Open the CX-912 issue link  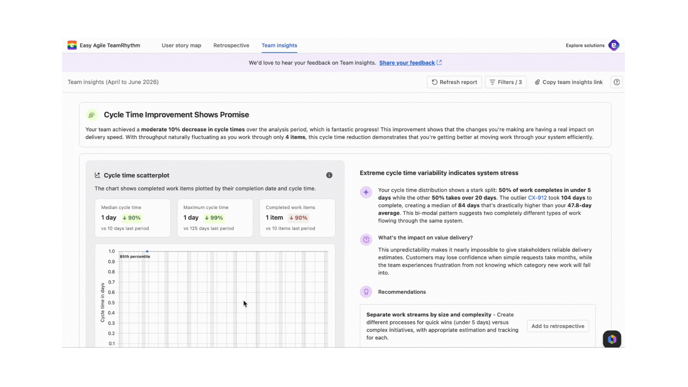pos(537,198)
